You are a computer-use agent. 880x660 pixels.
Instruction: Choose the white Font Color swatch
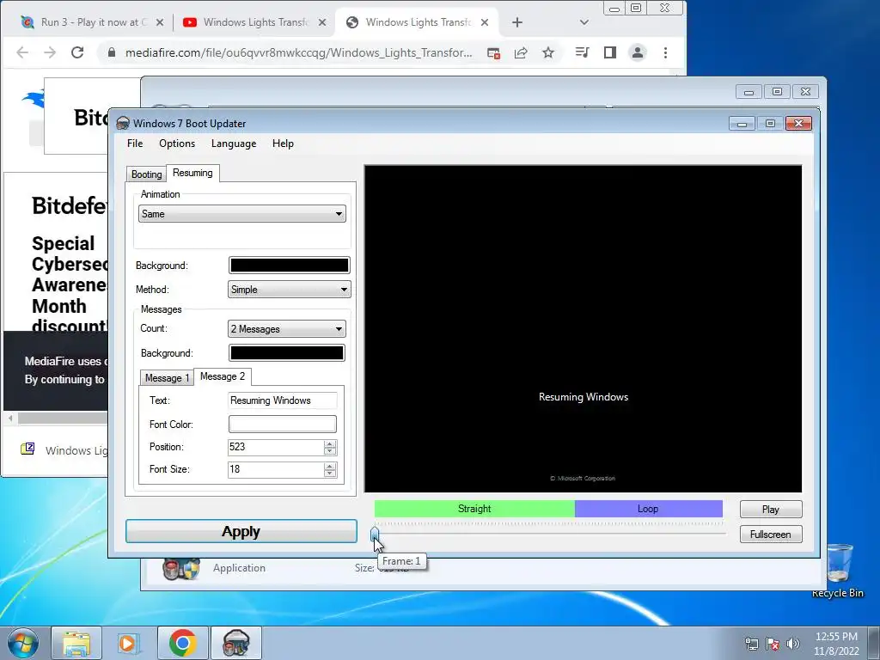point(282,425)
